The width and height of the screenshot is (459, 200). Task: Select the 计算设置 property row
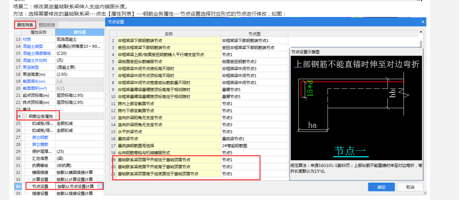(59, 179)
